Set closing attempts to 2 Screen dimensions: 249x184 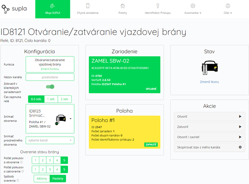(42, 169)
